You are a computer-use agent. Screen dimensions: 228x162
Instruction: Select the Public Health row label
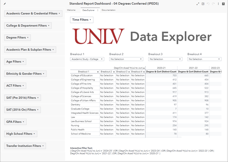tap(78, 130)
